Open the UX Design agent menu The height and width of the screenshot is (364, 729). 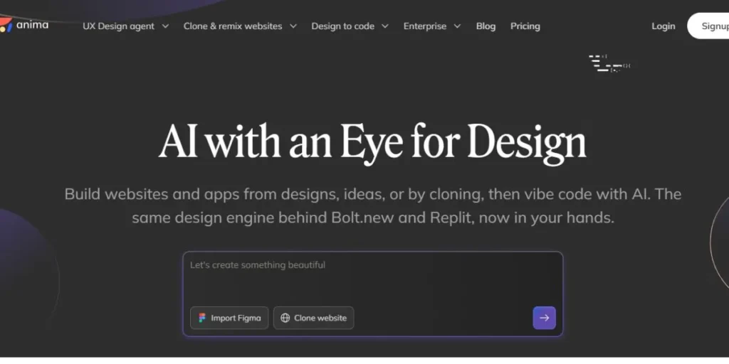point(119,26)
